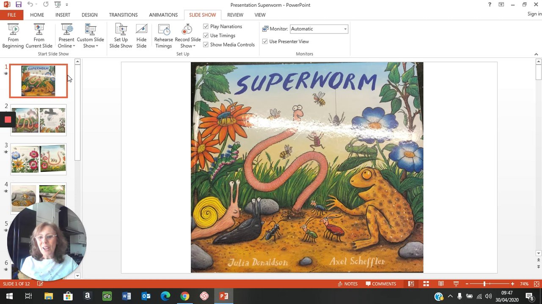Viewport: 542px width, 304px height.
Task: Collapse the ribbon with the arrow
Action: click(x=536, y=54)
